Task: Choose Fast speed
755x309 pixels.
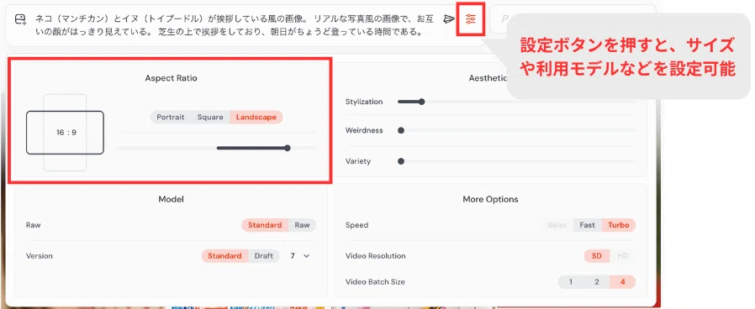Action: [588, 225]
